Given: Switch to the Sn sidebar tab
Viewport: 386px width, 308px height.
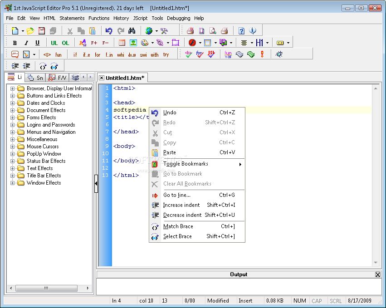Looking at the screenshot, I should click(36, 78).
